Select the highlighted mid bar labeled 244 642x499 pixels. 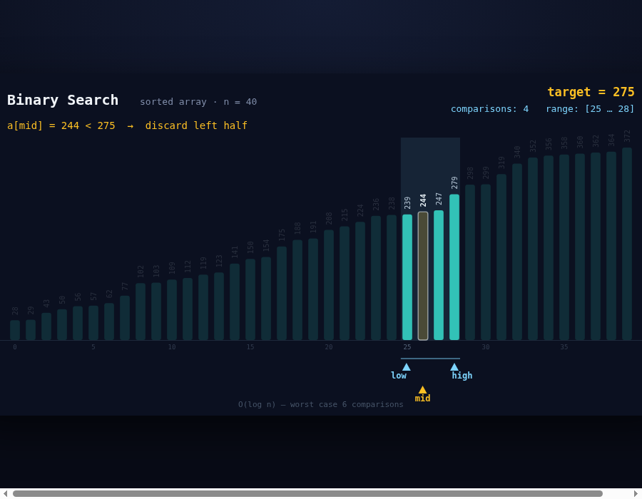point(423,276)
